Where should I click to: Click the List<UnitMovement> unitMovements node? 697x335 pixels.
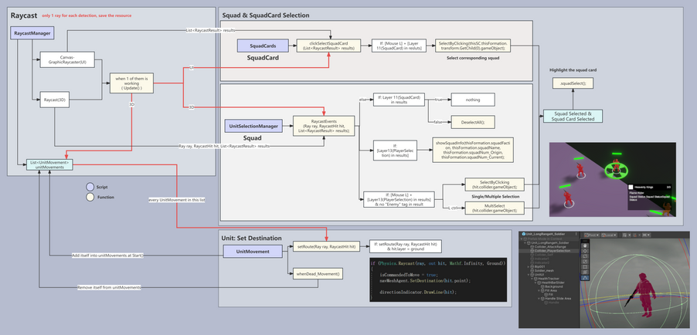[49, 165]
